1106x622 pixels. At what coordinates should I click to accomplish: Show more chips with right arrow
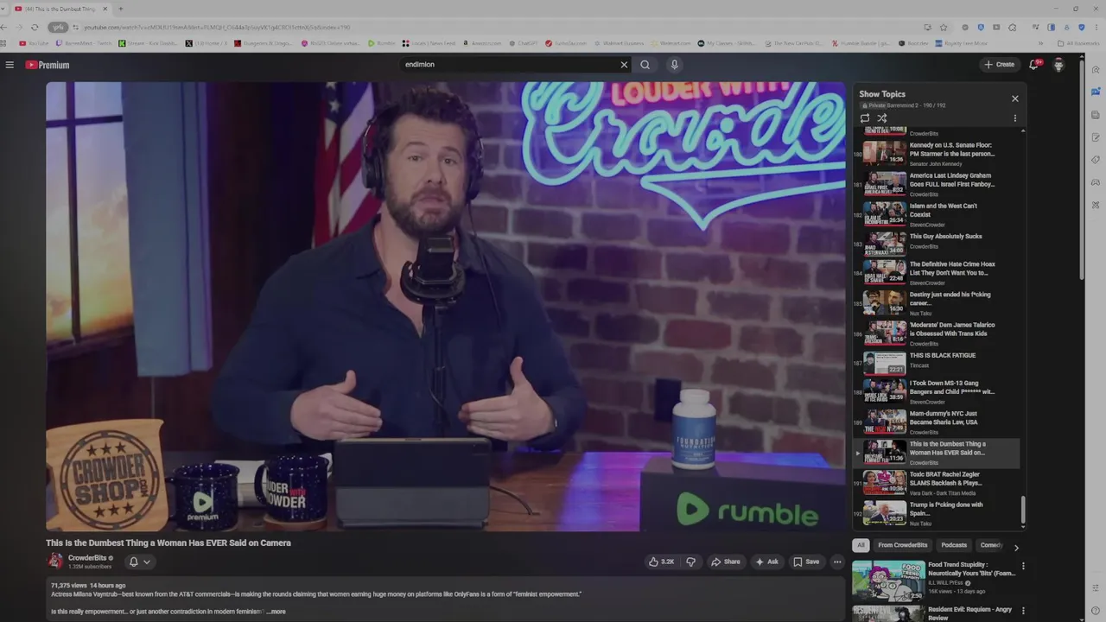1016,547
